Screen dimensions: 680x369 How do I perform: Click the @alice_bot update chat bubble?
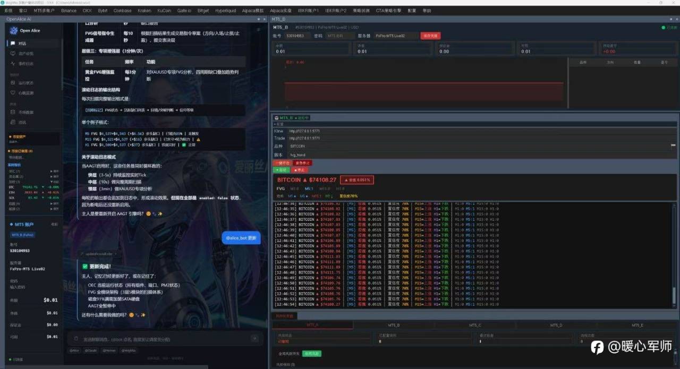coord(241,238)
